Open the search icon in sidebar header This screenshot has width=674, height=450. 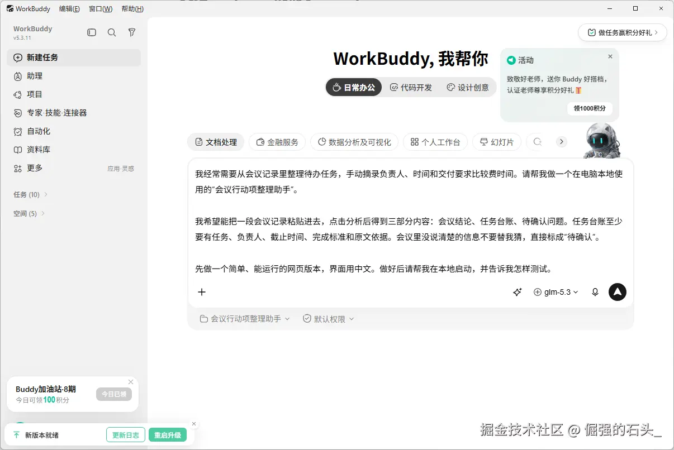[112, 33]
